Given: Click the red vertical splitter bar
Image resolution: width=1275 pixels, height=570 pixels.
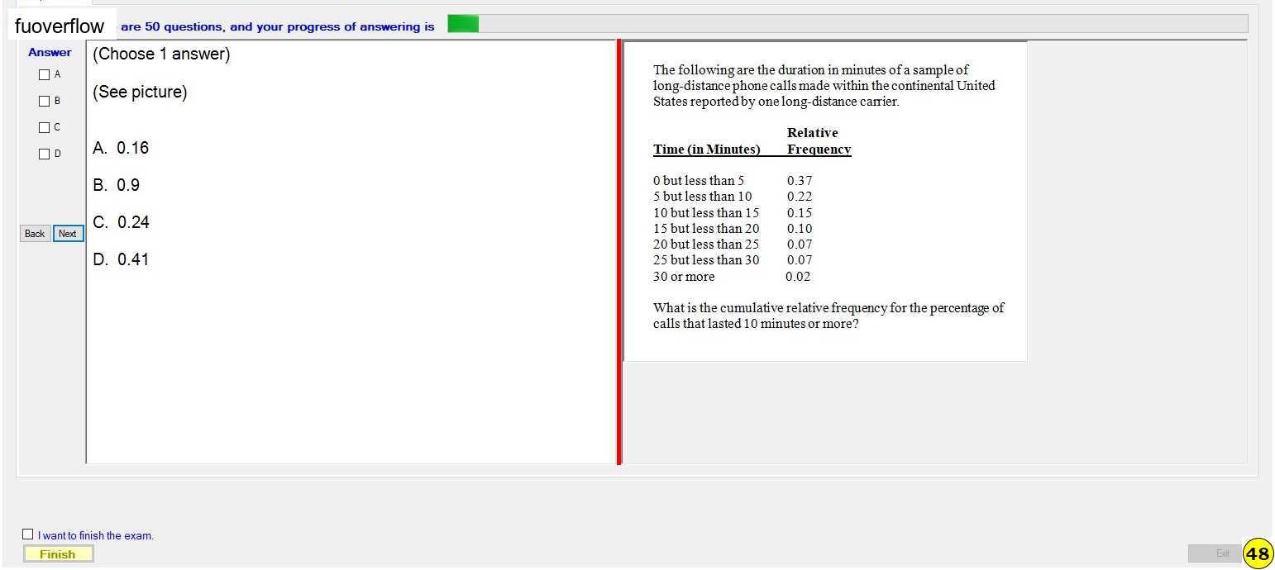Looking at the screenshot, I should click(618, 252).
